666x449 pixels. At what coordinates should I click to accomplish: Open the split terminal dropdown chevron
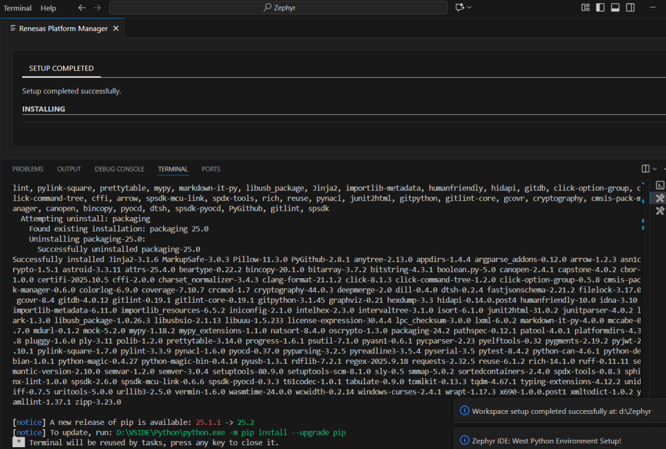[655, 169]
